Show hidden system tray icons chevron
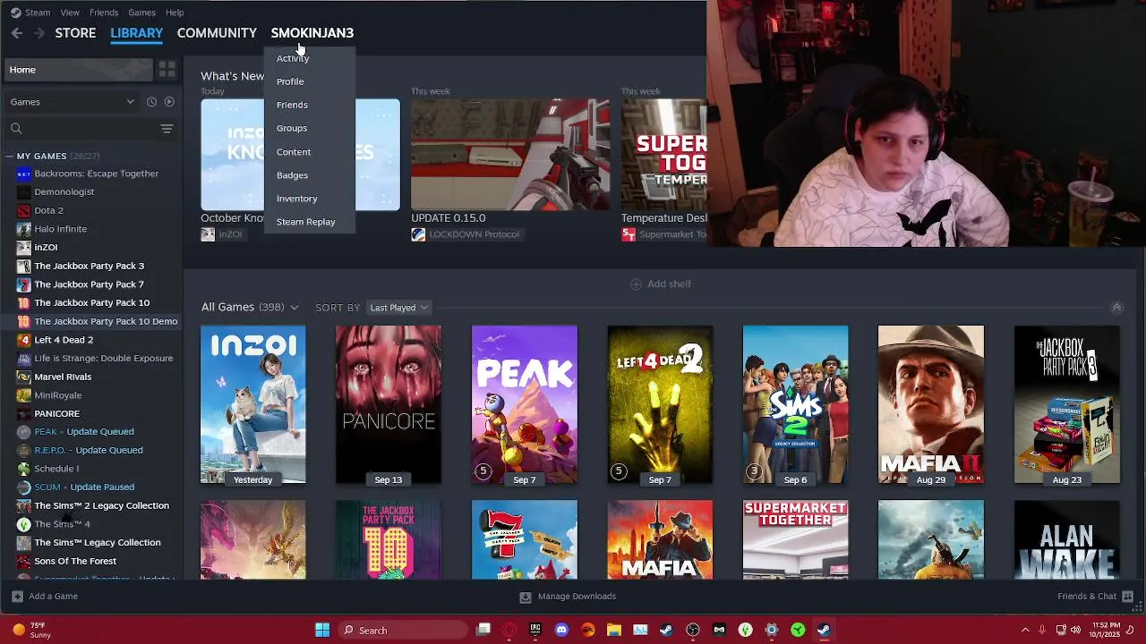This screenshot has width=1146, height=644. 1025,630
